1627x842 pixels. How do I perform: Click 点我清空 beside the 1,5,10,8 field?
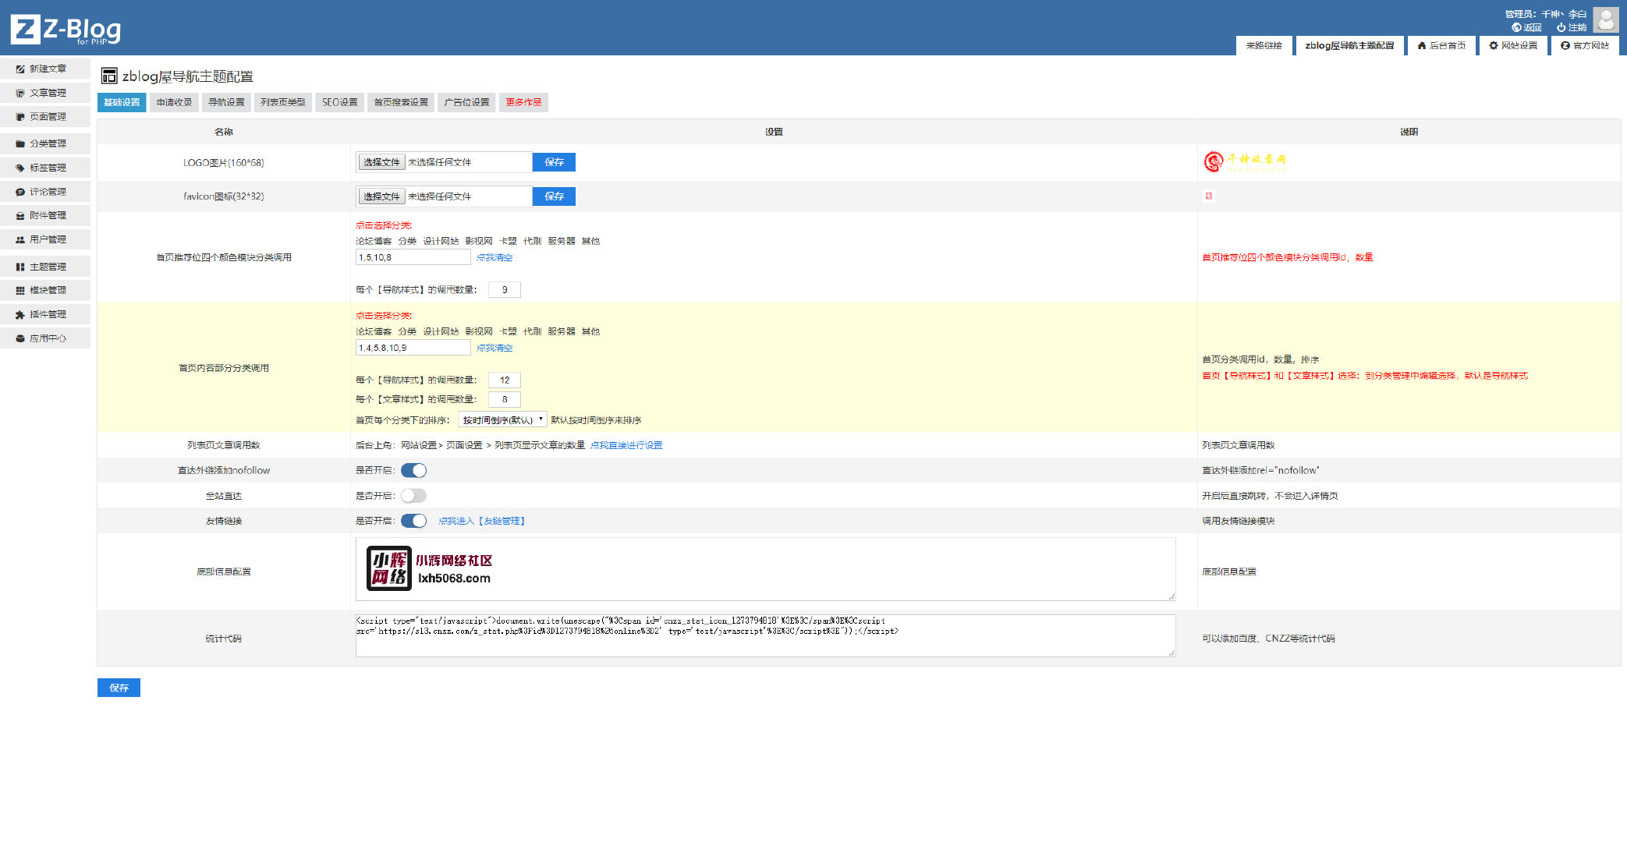pos(494,257)
